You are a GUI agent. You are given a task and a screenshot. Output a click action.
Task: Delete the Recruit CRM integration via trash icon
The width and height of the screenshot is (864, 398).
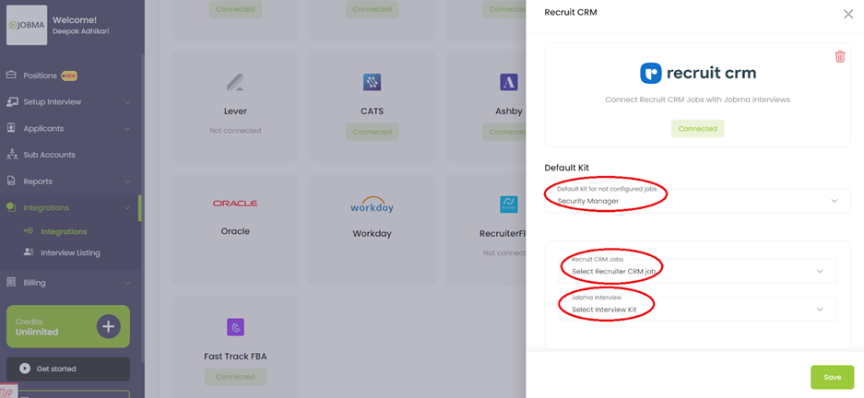(x=840, y=56)
